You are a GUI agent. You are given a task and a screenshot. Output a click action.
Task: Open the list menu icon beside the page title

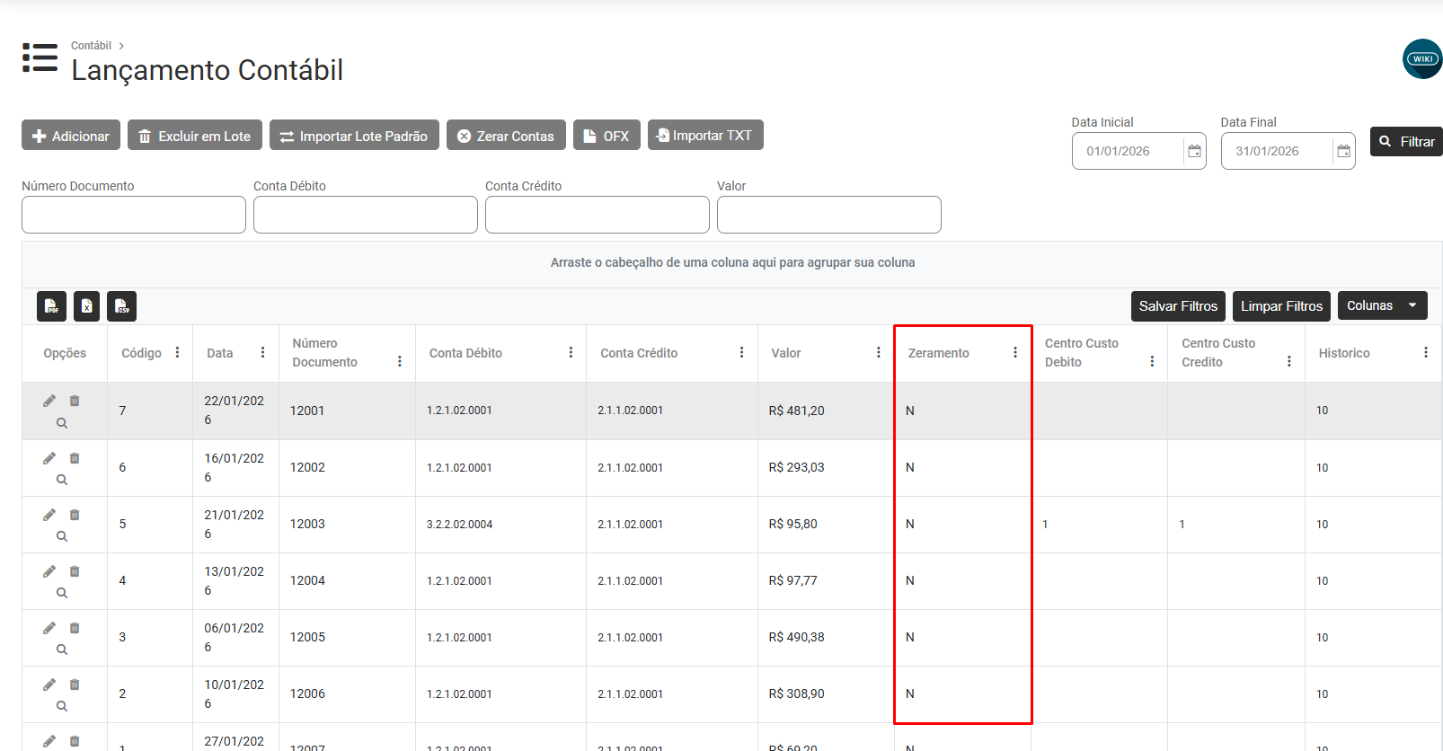coord(40,57)
